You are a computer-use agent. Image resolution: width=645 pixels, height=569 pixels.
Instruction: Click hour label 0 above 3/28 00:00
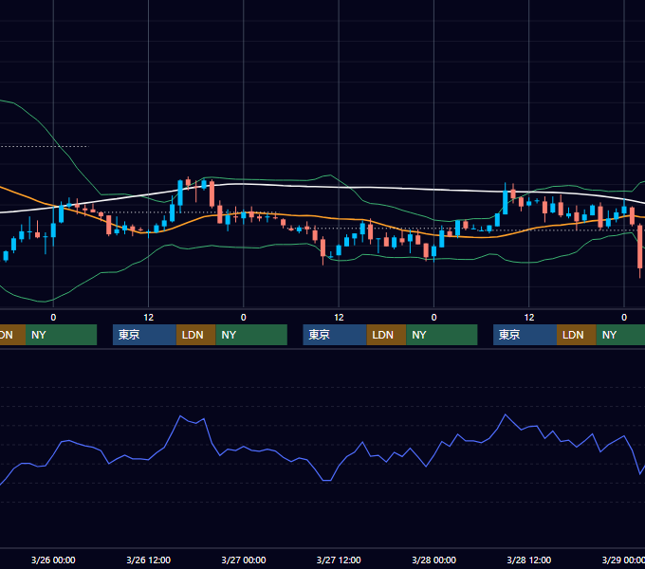click(434, 318)
